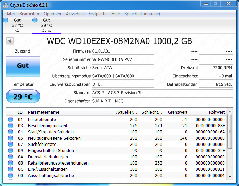Click the Seriennummer field WD-WMC3F0DAJPV2
239x186 pixels.
coord(123,59)
